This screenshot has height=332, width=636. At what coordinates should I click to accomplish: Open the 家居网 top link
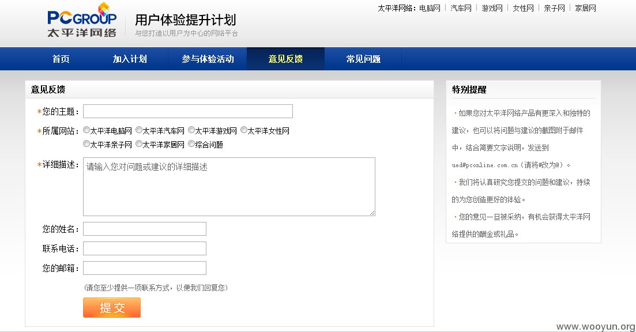coord(586,8)
